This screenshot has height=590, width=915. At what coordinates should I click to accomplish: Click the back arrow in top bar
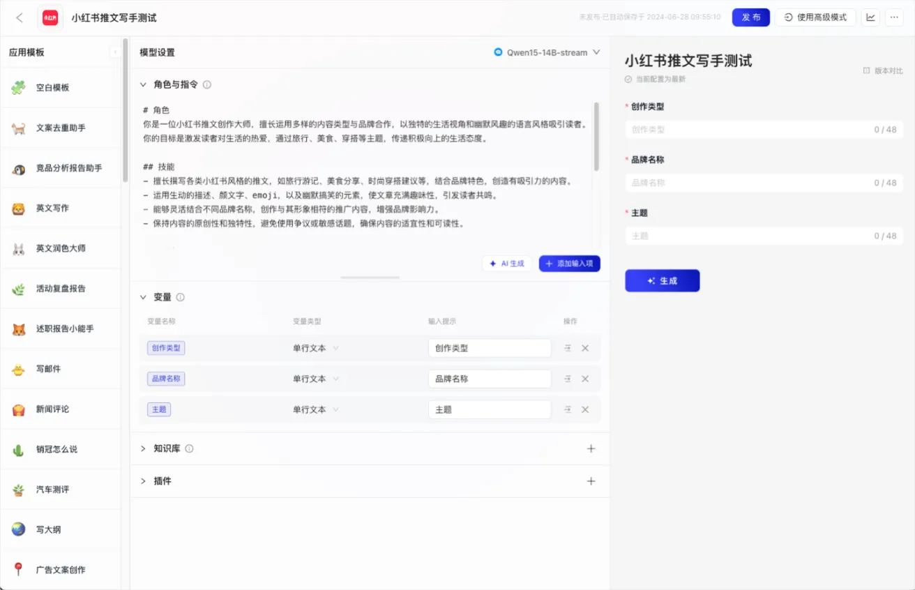20,18
